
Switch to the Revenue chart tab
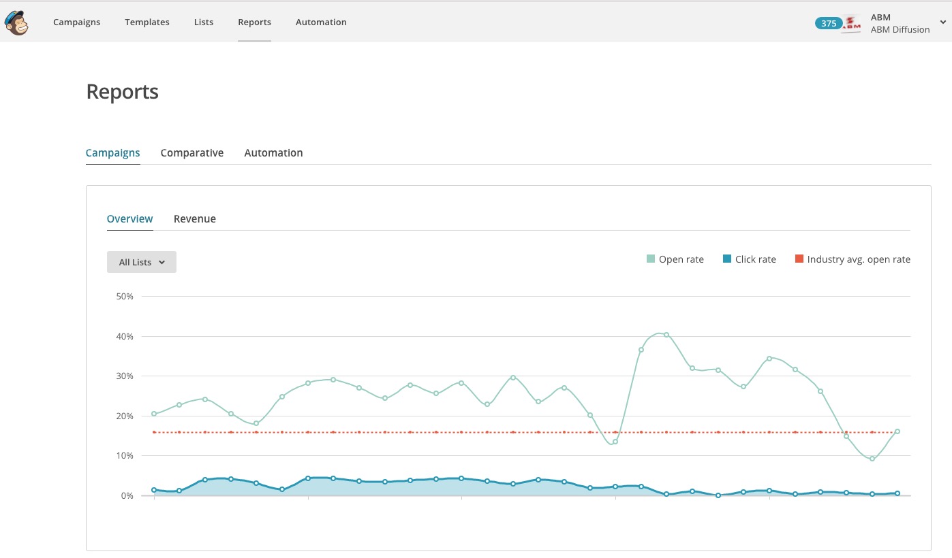click(195, 219)
